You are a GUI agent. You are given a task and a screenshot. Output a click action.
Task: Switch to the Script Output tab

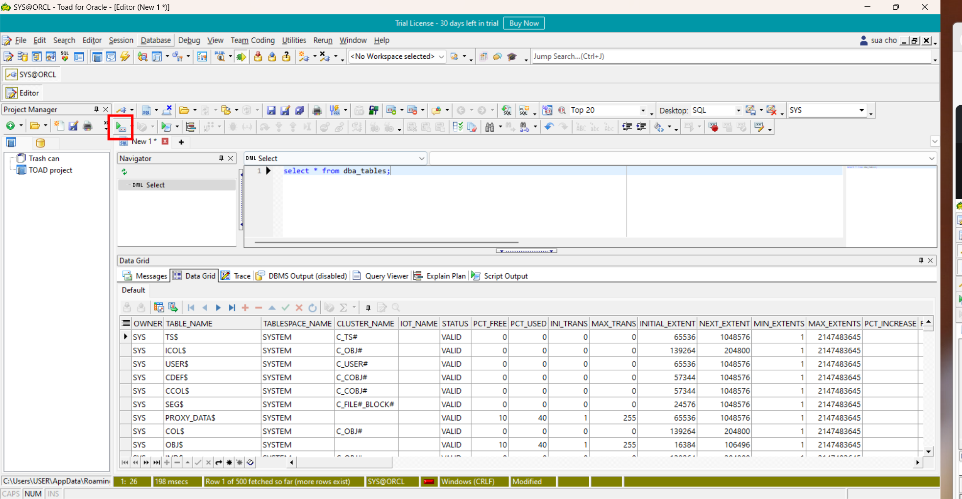click(500, 276)
